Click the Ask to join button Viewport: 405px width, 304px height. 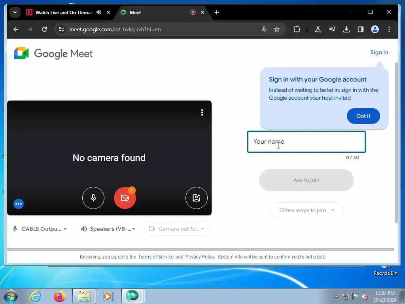[307, 180]
